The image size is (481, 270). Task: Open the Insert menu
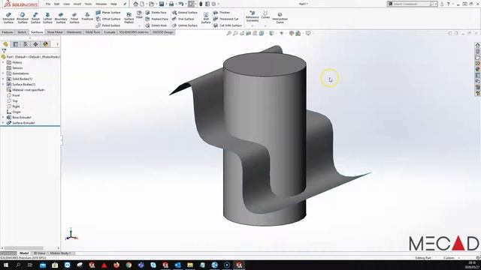77,4
